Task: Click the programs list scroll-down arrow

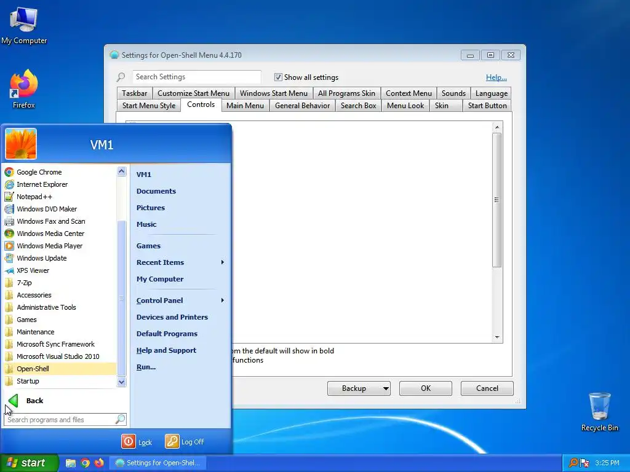Action: (122, 382)
